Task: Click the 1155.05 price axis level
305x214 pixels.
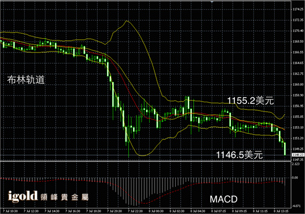Action: pyautogui.click(x=298, y=117)
